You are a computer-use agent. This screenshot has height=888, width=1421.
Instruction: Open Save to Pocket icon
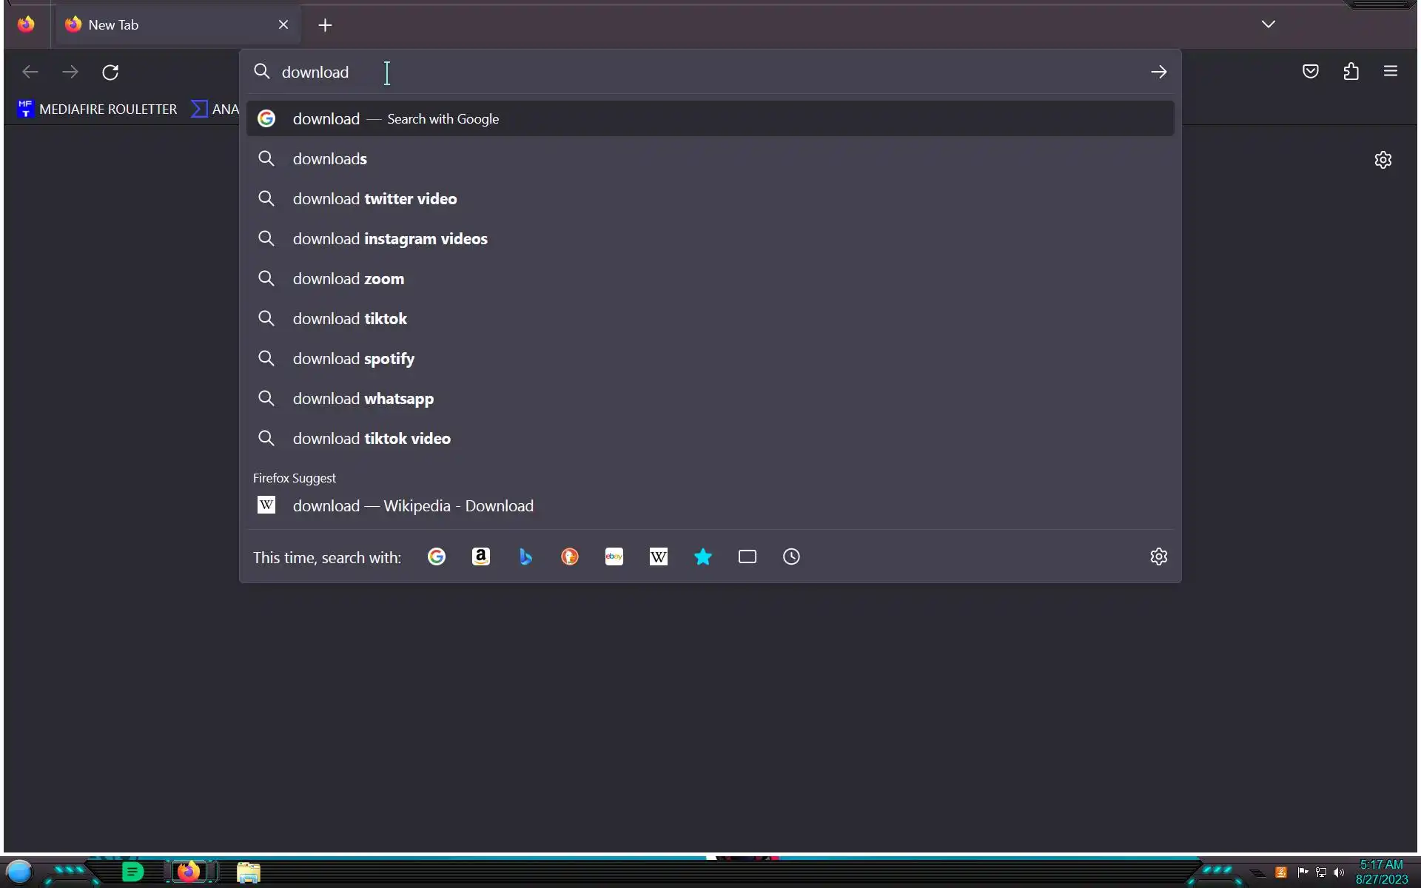1311,72
